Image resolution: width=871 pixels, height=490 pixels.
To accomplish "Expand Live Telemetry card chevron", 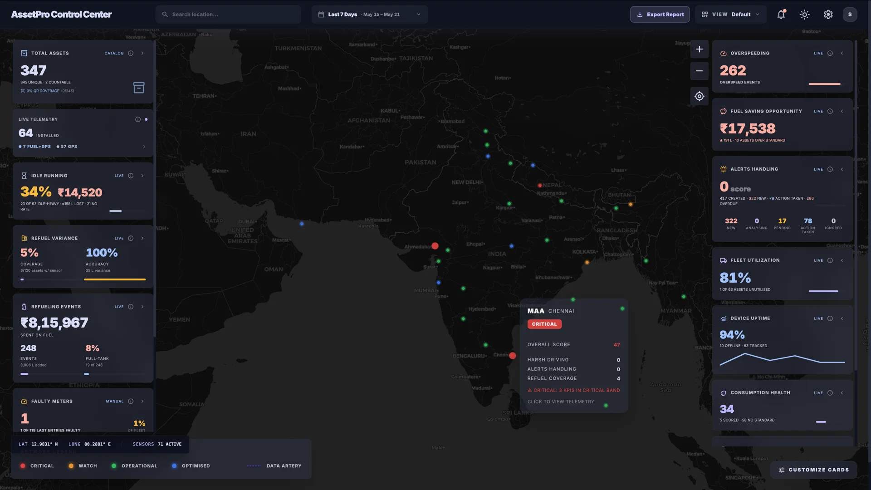I will tap(144, 147).
